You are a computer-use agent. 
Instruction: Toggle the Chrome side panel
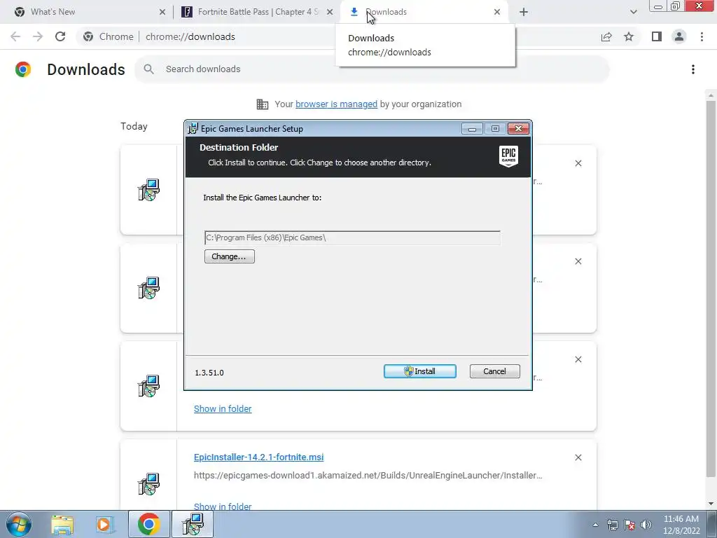point(657,36)
